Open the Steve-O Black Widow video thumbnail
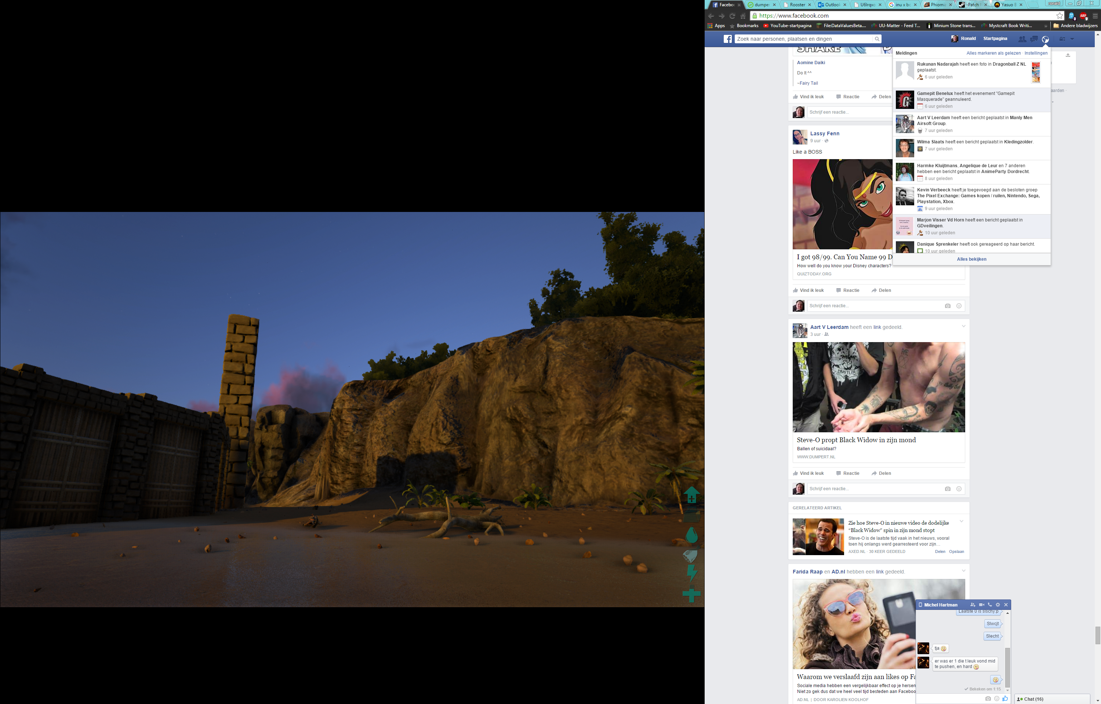The image size is (1101, 704). coord(879,387)
